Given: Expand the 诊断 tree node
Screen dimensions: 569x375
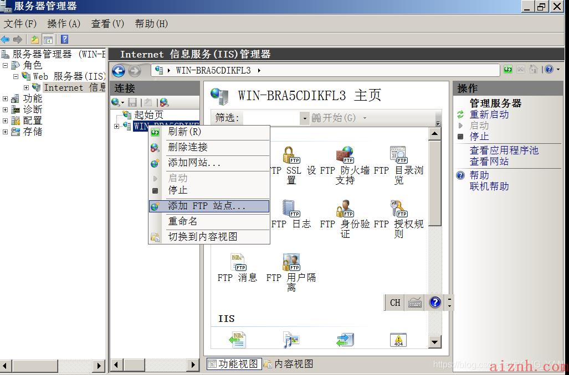Looking at the screenshot, I should click(5, 110).
